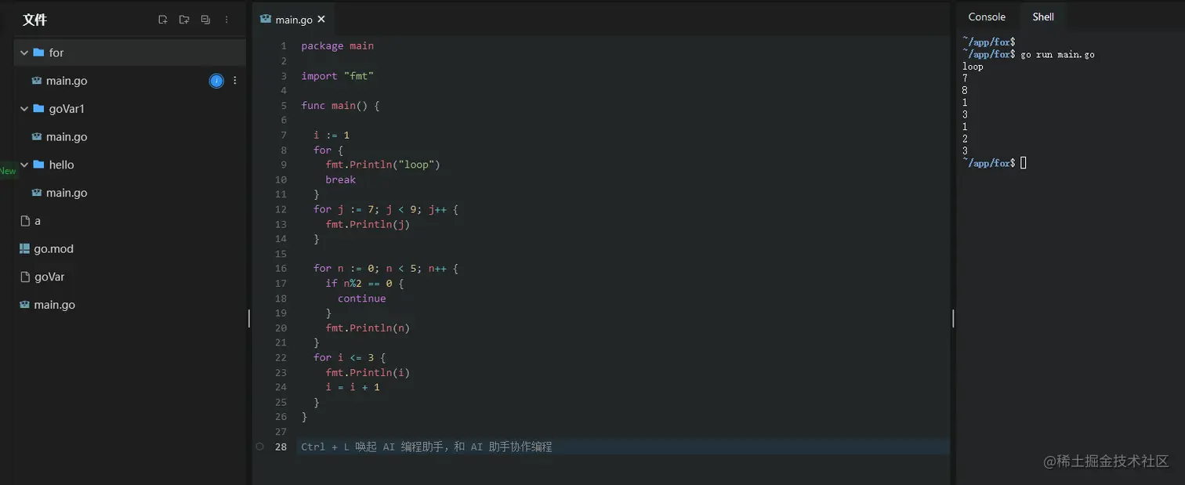The width and height of the screenshot is (1185, 485).
Task: Click the 'loop' output line in Shell
Action: click(973, 67)
